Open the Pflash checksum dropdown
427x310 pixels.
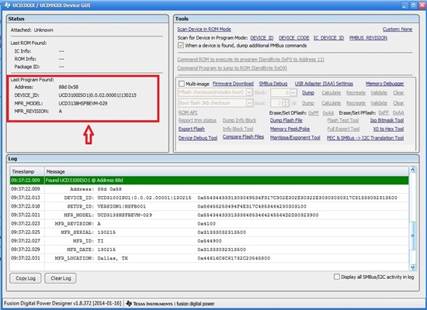[249, 92]
